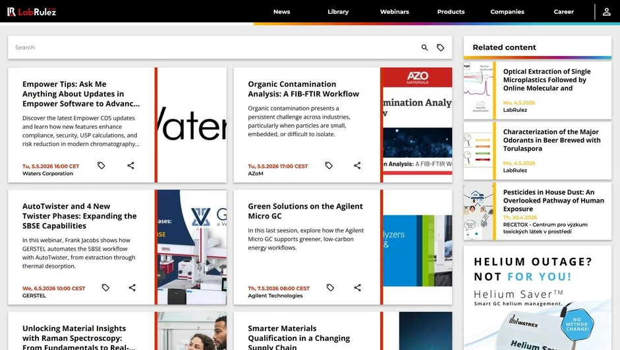The height and width of the screenshot is (350, 620).
Task: Click tag icon on AutoTwister card
Action: click(x=105, y=287)
